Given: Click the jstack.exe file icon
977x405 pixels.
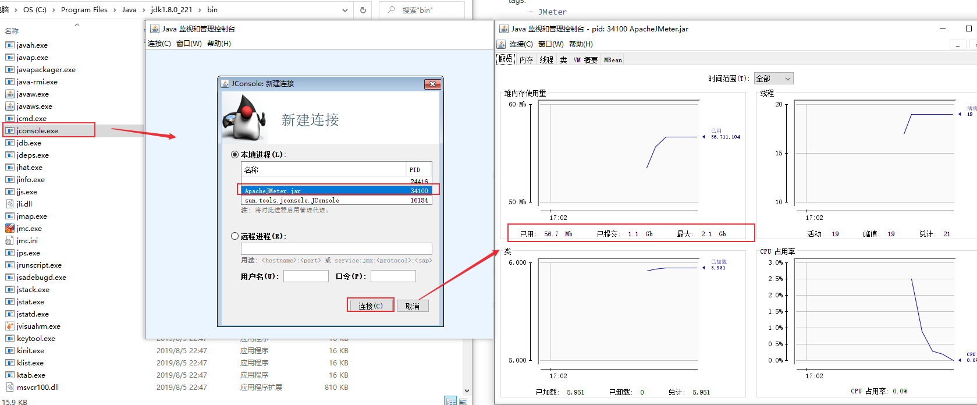Looking at the screenshot, I should click(x=10, y=289).
